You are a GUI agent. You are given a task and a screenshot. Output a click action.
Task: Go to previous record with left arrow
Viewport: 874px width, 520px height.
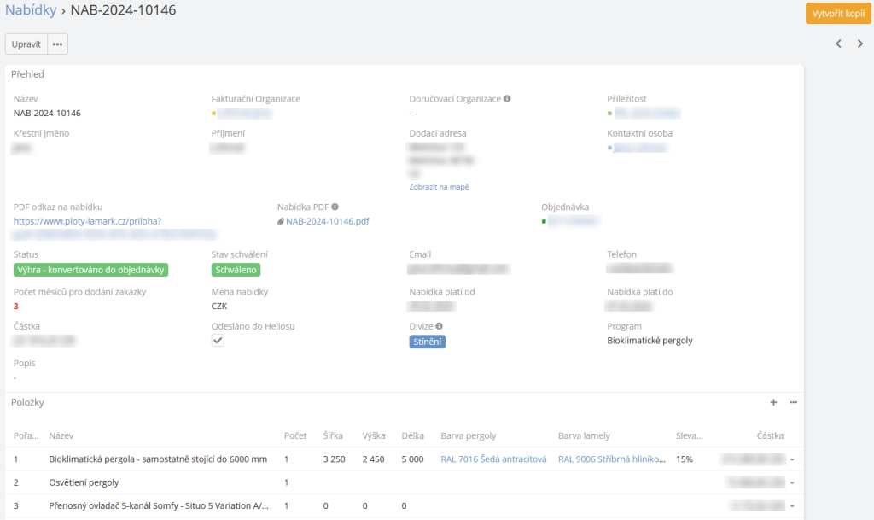coord(838,44)
